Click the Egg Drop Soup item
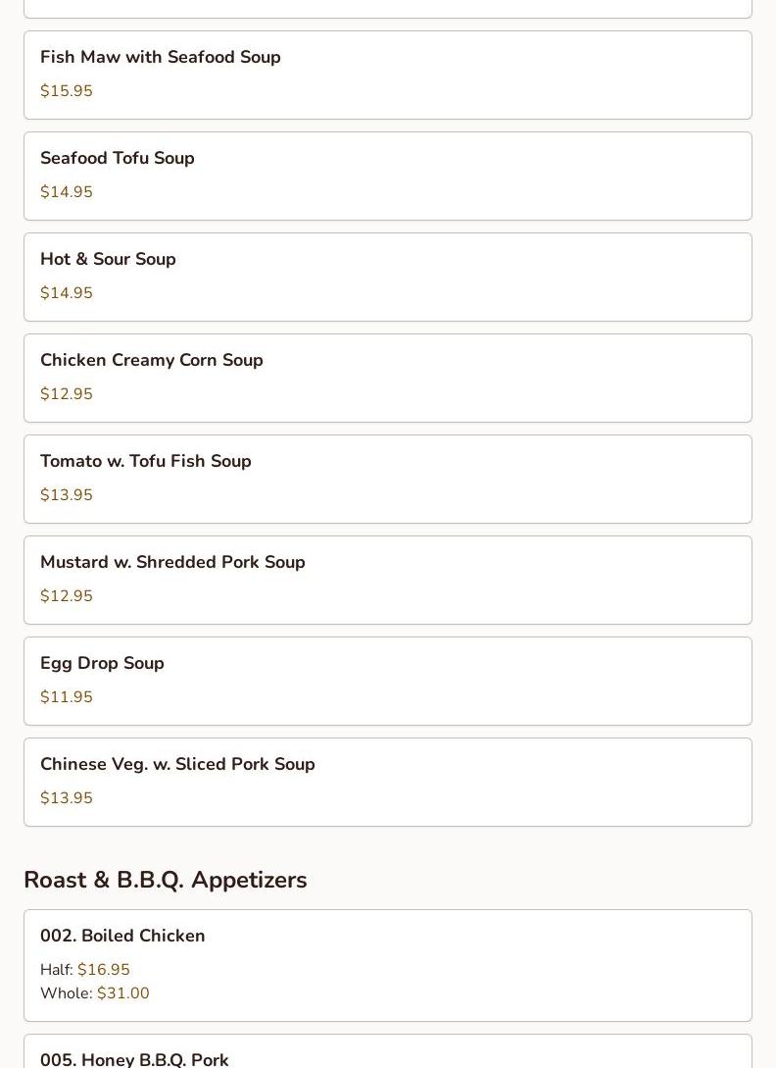Image resolution: width=776 pixels, height=1068 pixels. click(102, 663)
